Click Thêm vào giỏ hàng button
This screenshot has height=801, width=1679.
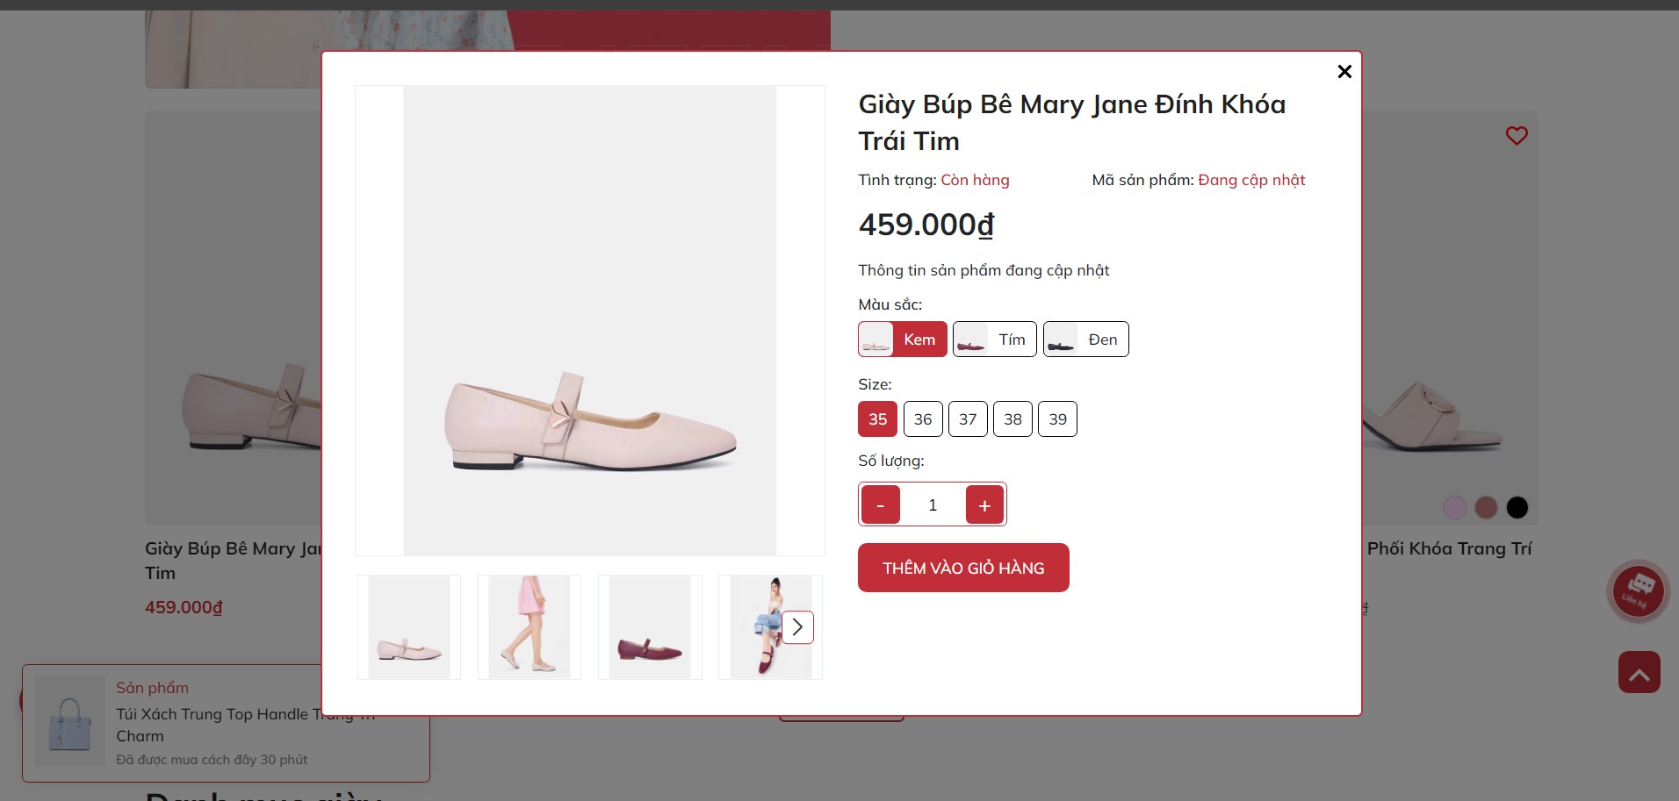pos(963,568)
